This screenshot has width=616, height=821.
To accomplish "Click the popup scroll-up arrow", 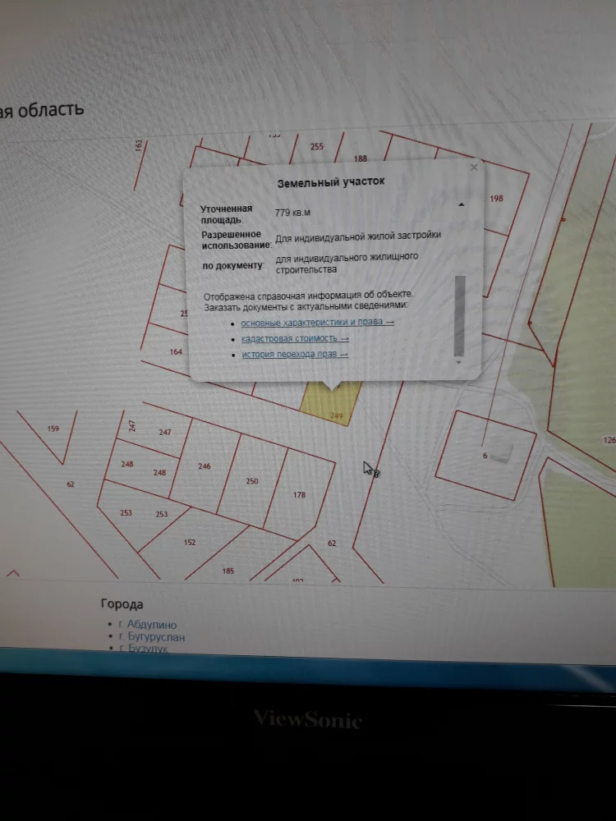I will [x=461, y=204].
